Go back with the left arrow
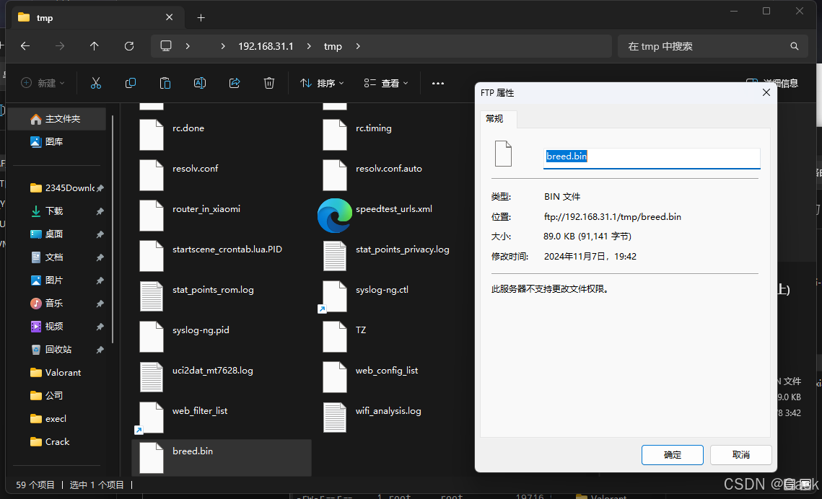The height and width of the screenshot is (499, 822). click(25, 46)
